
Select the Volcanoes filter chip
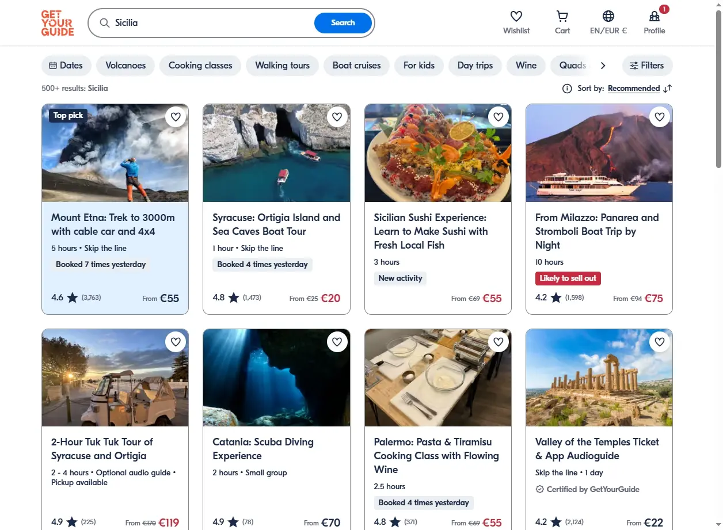125,66
